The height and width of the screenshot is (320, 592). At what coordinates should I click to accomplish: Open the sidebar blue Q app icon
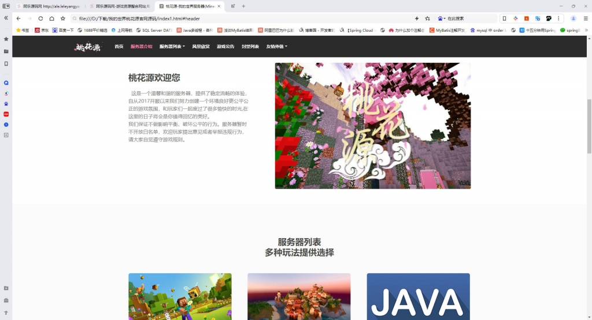click(x=6, y=83)
